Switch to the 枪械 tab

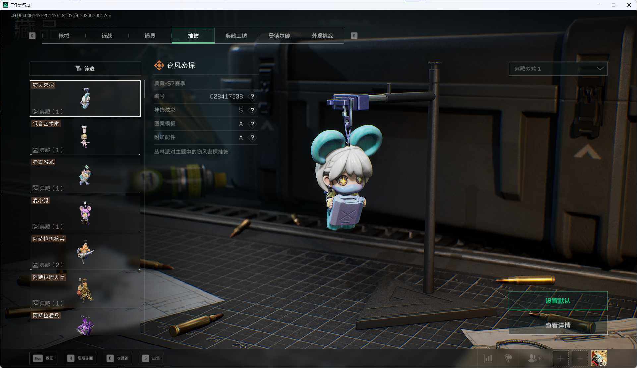point(64,36)
